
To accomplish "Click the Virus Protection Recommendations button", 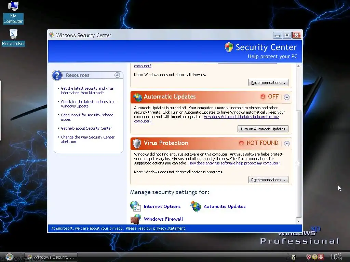I will 268,179.
